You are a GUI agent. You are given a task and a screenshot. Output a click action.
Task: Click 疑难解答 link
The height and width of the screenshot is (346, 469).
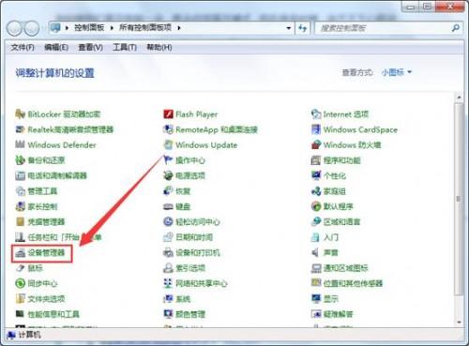(339, 314)
